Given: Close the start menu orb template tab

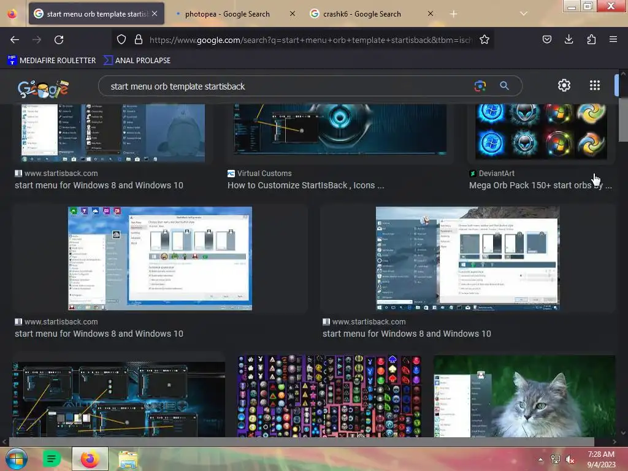Looking at the screenshot, I should coord(155,13).
